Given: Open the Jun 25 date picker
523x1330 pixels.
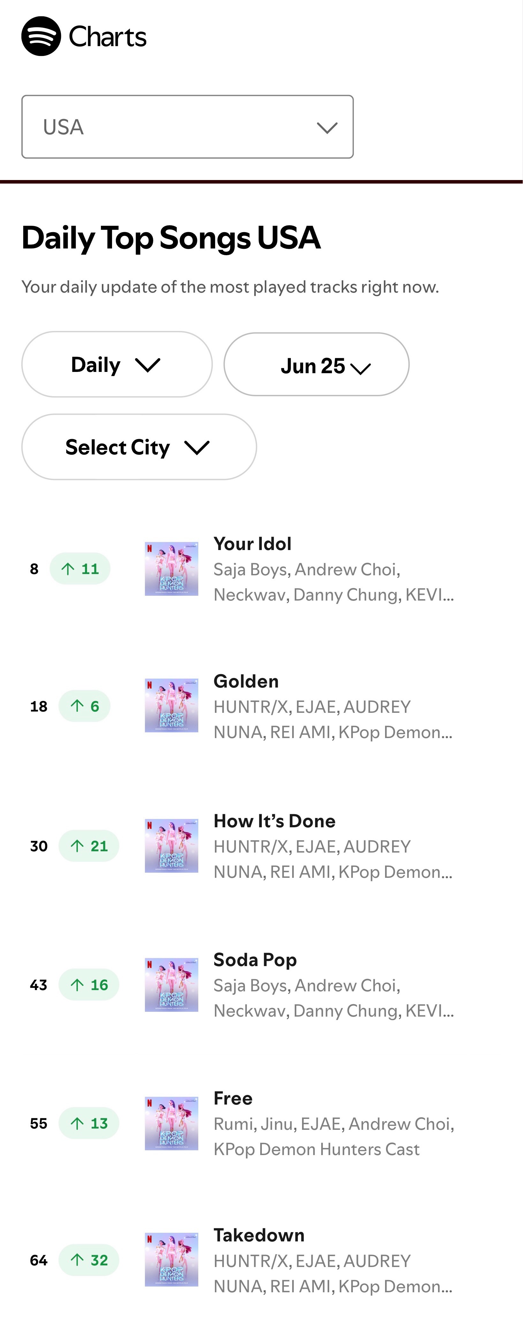Looking at the screenshot, I should (x=316, y=365).
